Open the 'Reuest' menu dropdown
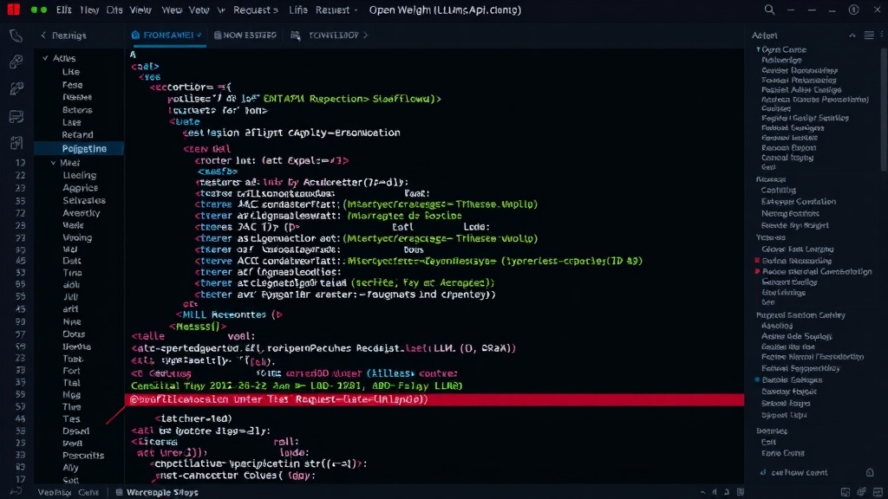 click(336, 10)
